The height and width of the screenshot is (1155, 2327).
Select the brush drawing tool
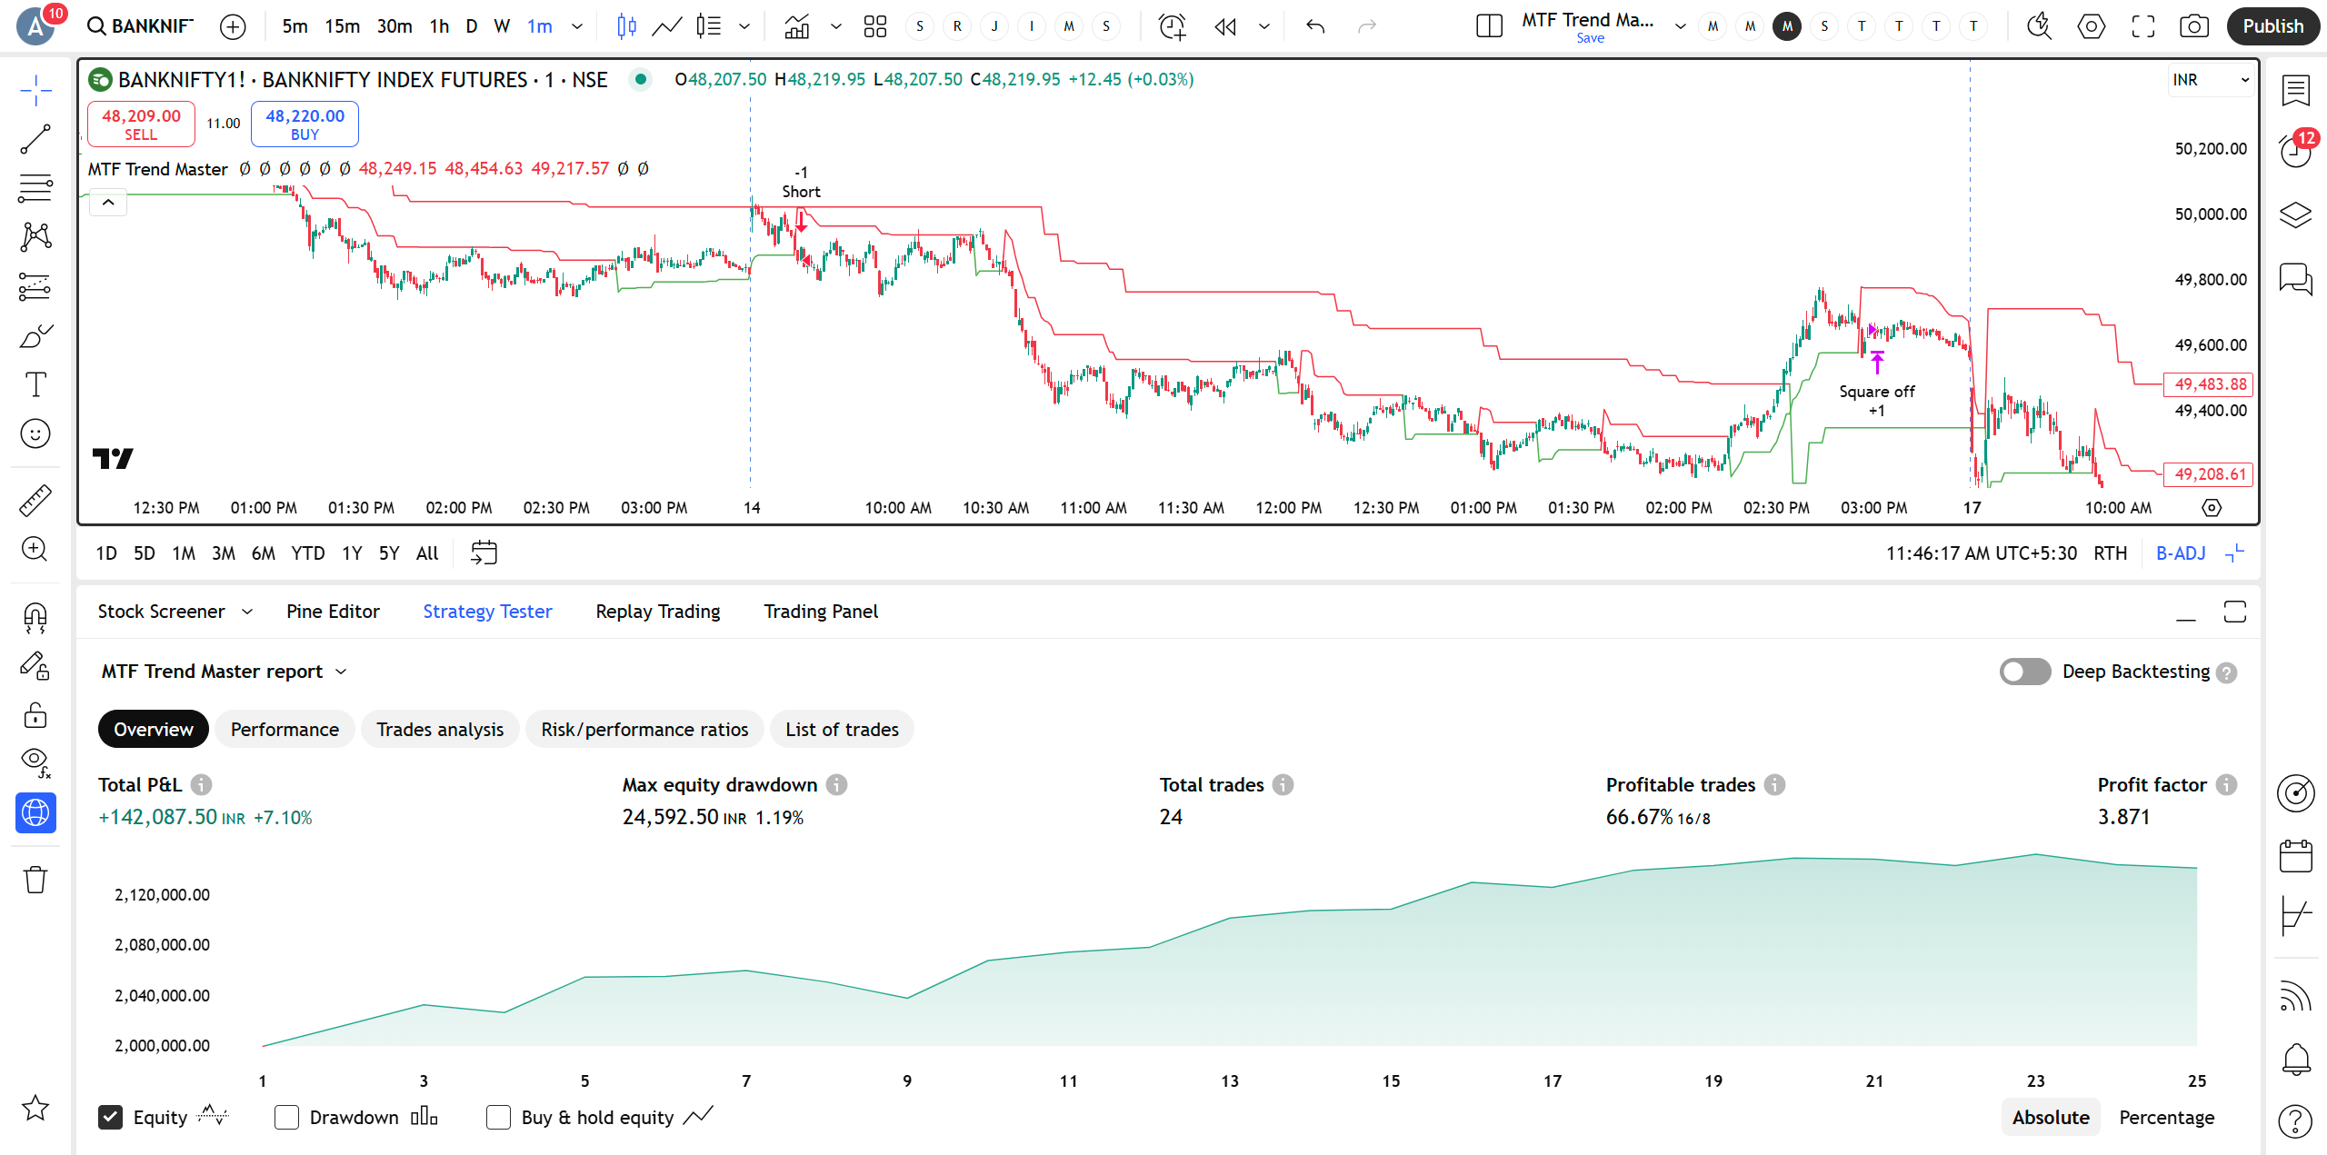pos(35,336)
